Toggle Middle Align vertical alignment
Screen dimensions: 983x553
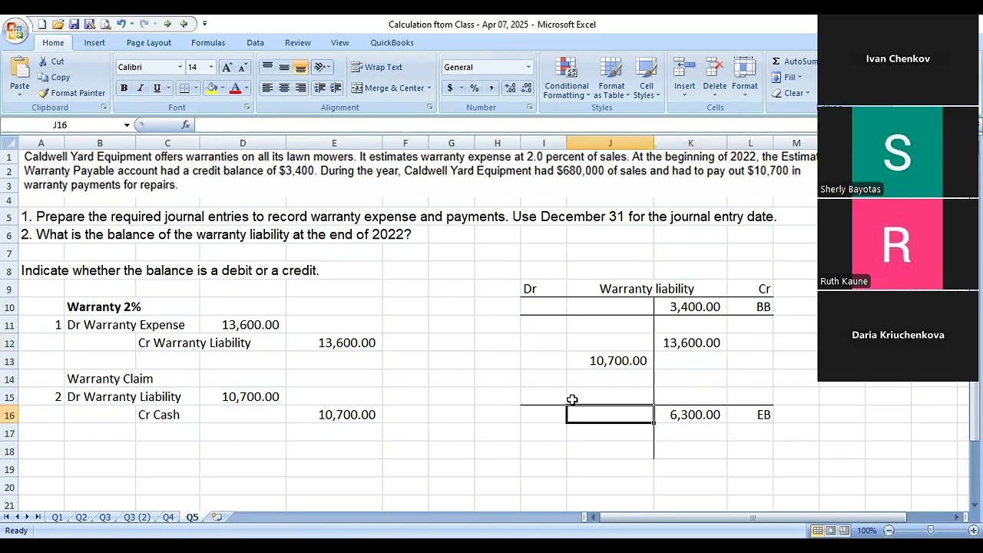(x=284, y=67)
